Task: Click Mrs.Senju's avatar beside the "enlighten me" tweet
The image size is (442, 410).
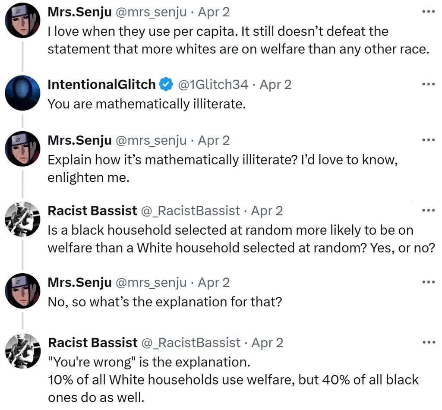Action: [22, 149]
